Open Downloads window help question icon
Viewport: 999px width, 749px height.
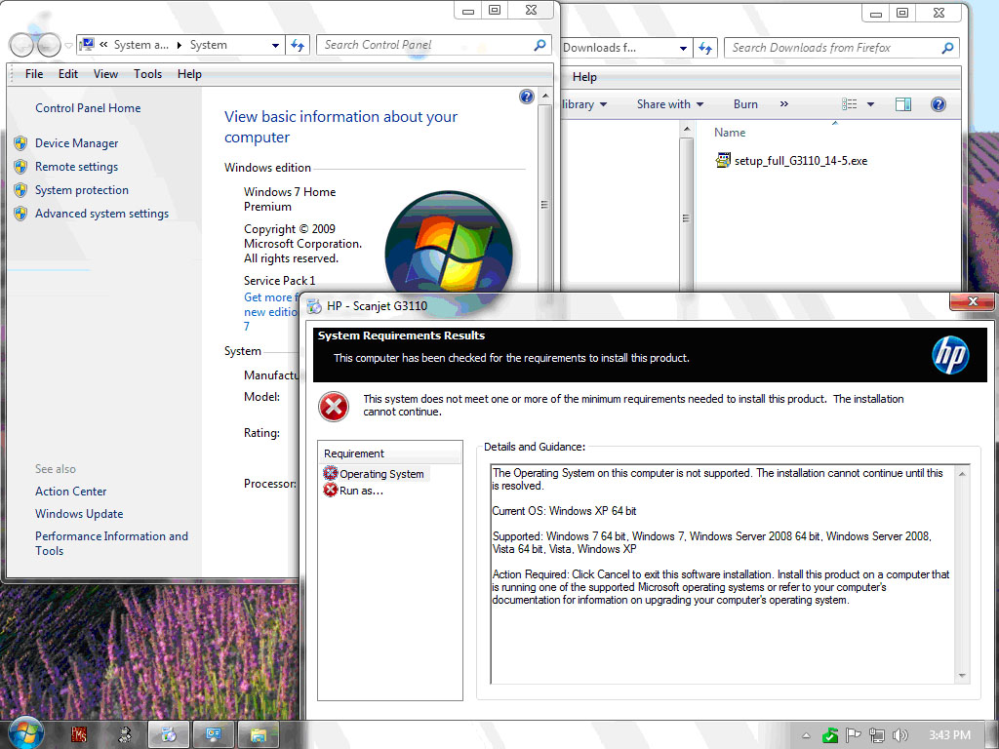[x=938, y=104]
